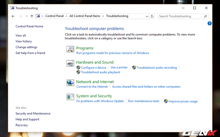Click Improve power usage link
This screenshot has height=137, width=220.
(183, 101)
